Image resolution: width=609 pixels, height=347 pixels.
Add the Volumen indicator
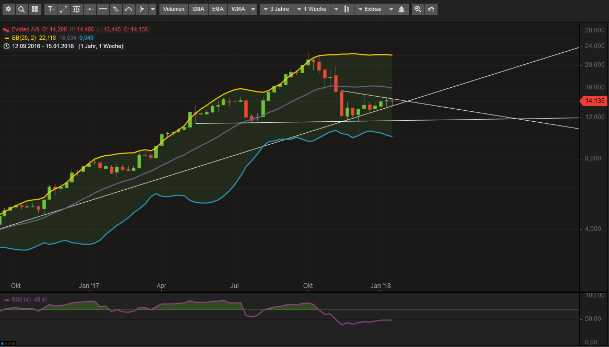(174, 9)
